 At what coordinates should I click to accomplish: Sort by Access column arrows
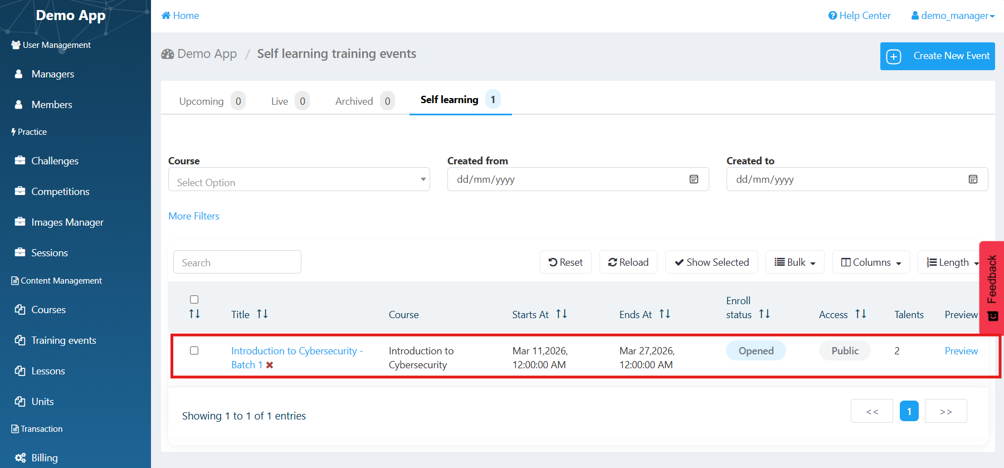pyautogui.click(x=861, y=314)
